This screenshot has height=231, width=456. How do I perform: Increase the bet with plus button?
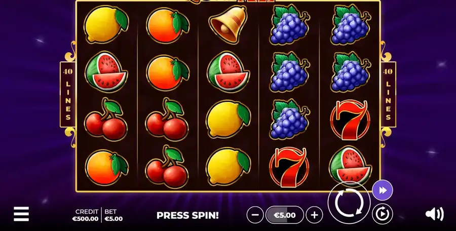point(314,215)
